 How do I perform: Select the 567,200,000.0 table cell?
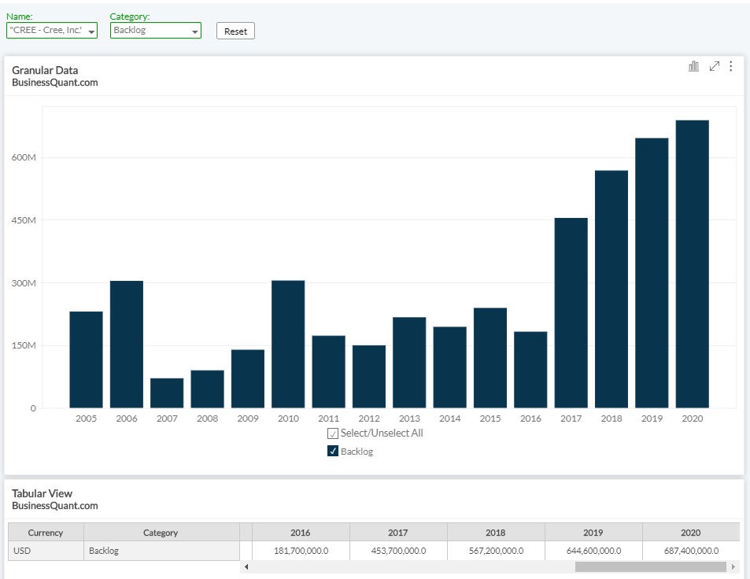pos(496,551)
